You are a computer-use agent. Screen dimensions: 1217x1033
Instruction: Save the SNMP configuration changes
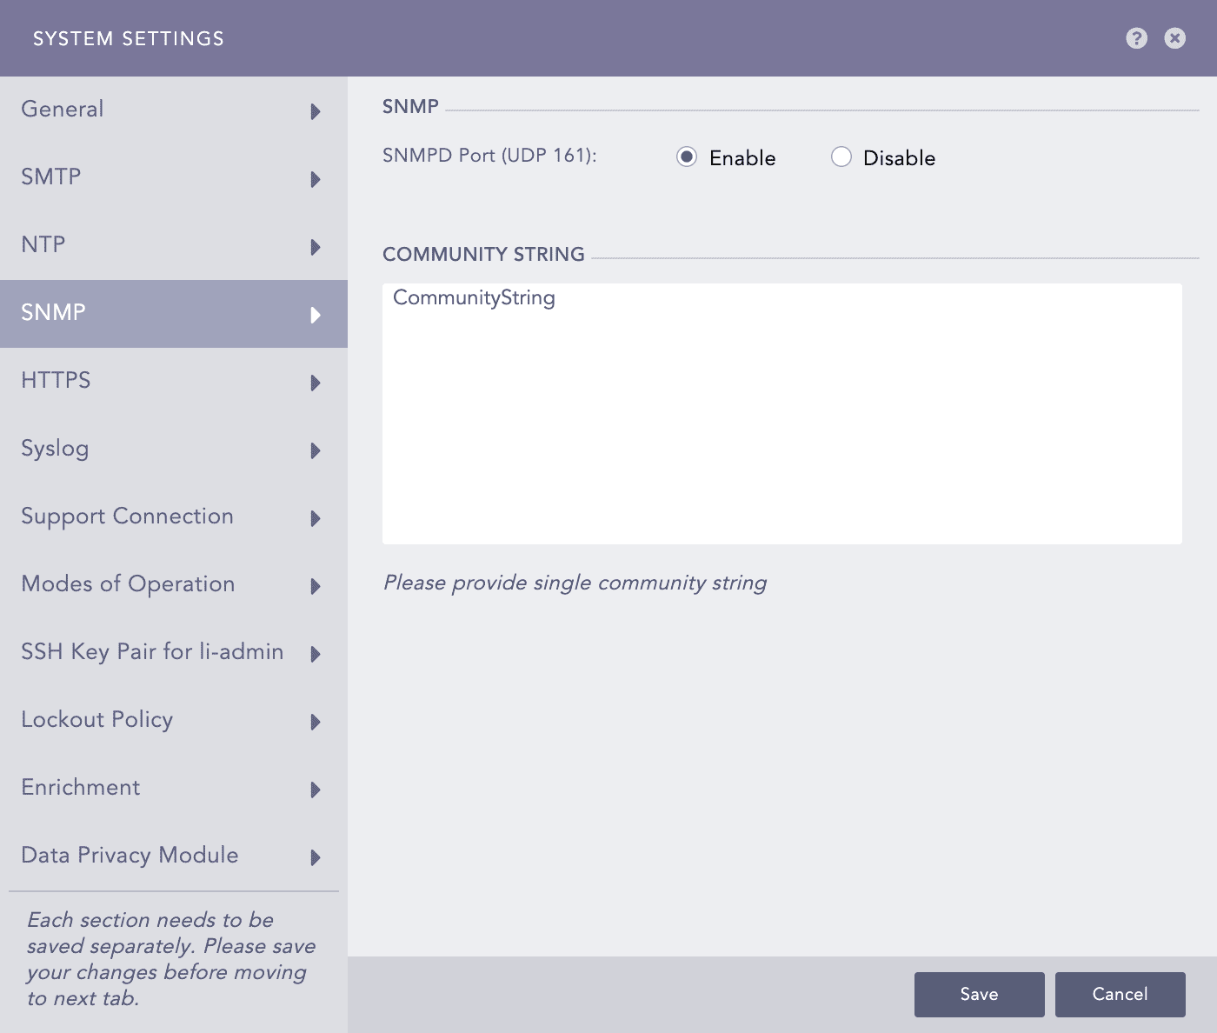[x=979, y=994]
